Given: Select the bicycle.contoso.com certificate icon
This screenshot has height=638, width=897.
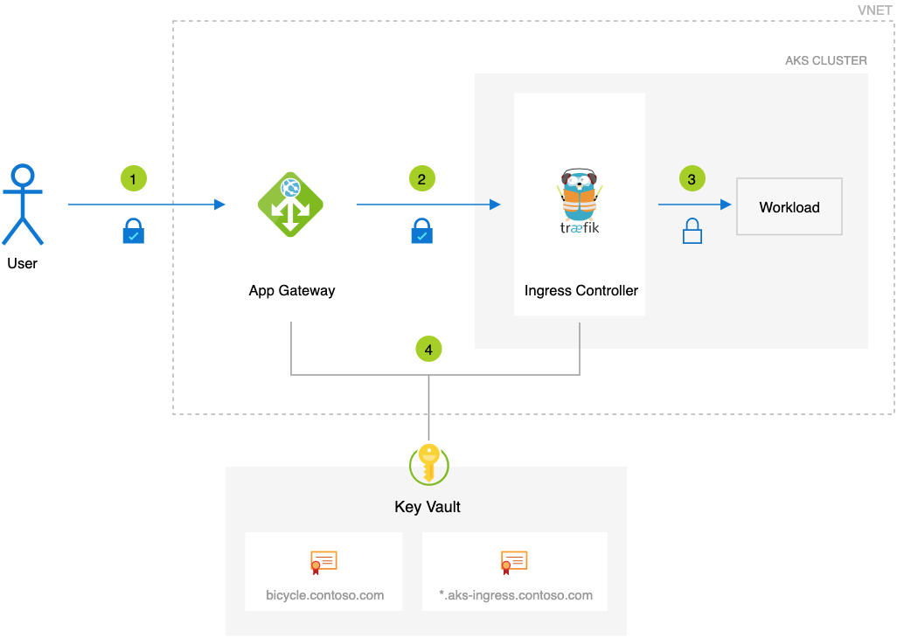Looking at the screenshot, I should [323, 562].
